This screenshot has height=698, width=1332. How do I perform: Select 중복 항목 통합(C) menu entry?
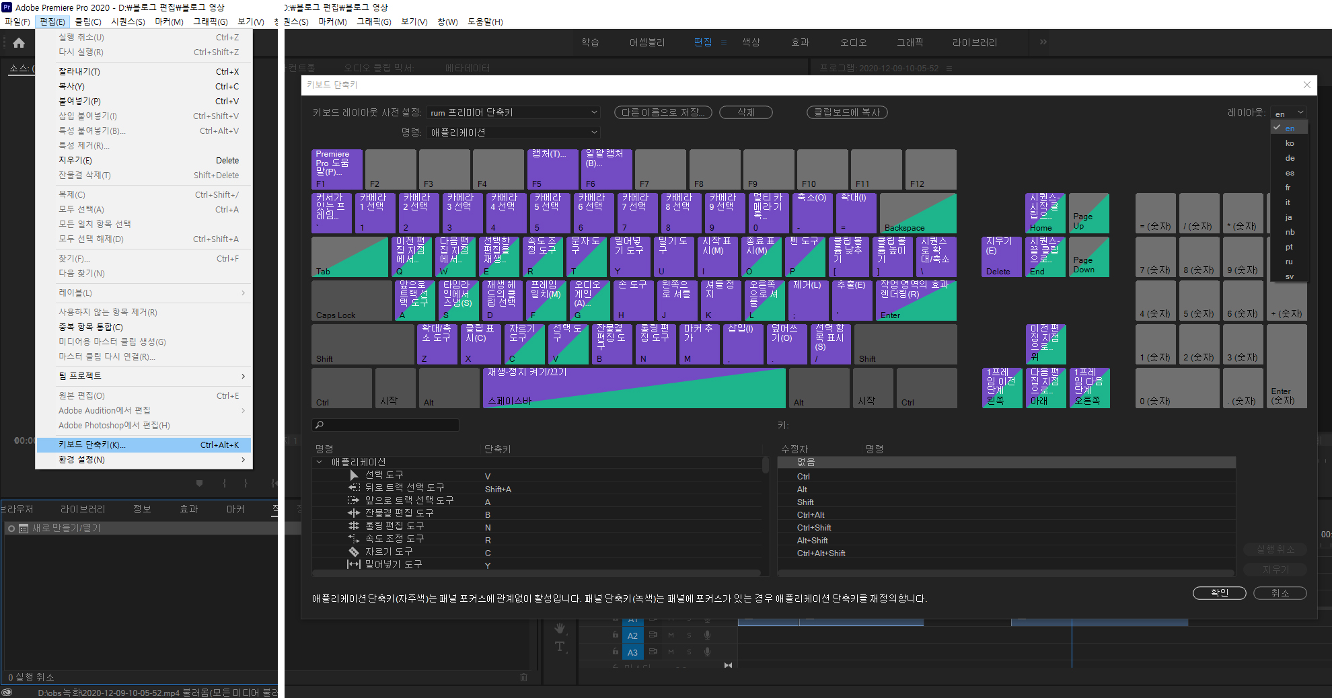tap(144, 327)
